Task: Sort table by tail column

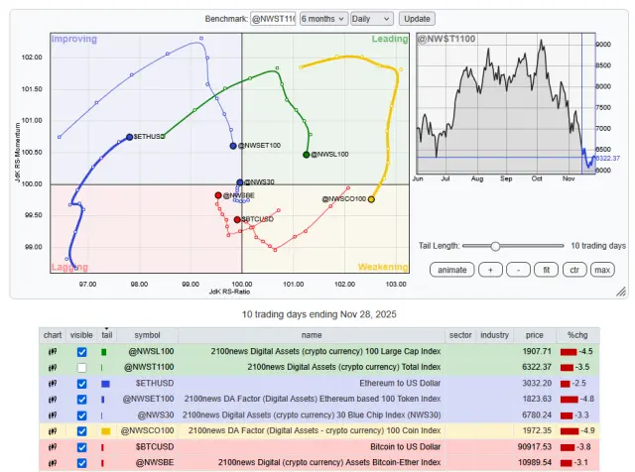Action: coord(107,335)
